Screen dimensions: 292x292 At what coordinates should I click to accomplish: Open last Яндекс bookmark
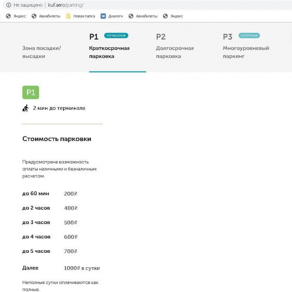point(173,16)
